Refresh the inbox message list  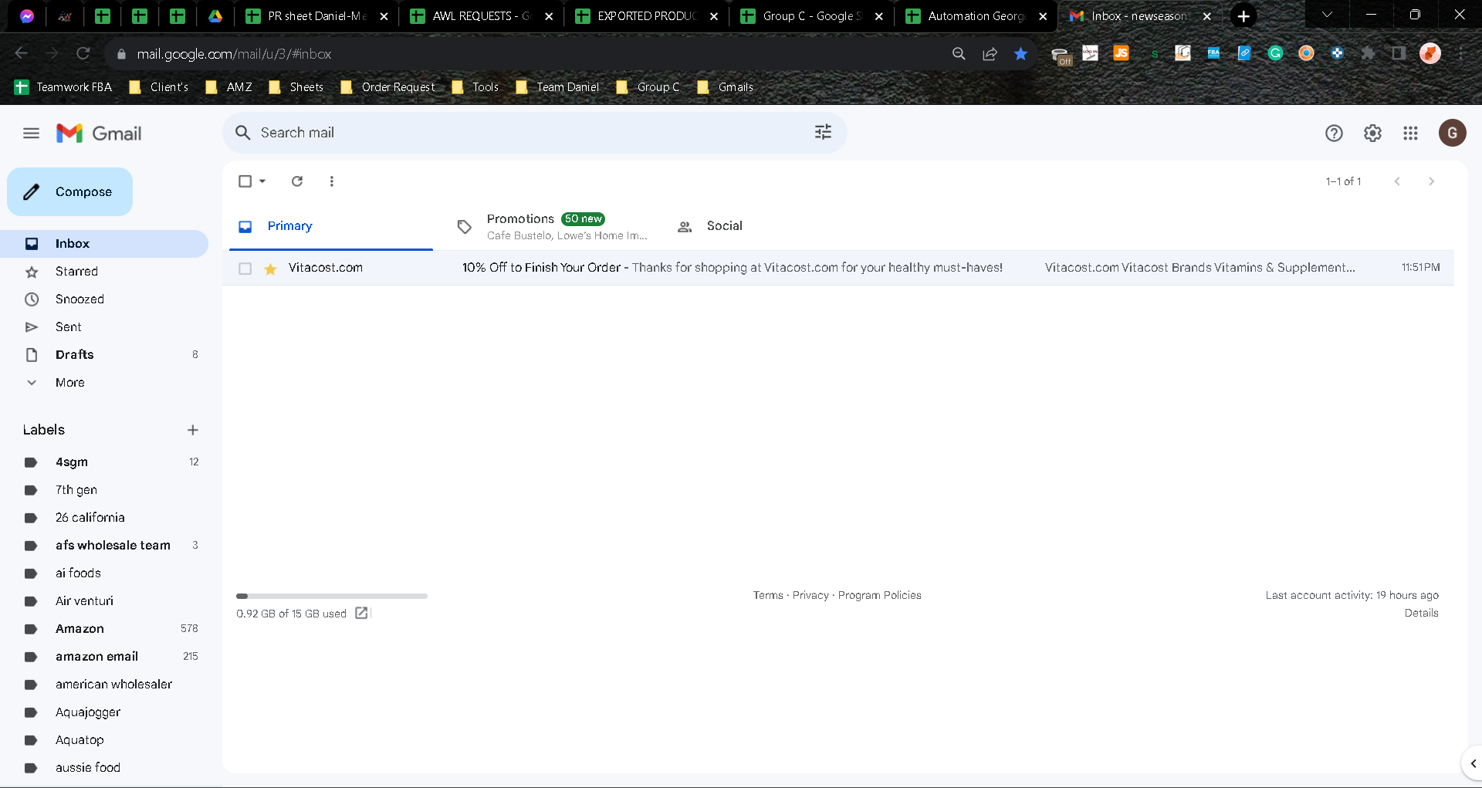pyautogui.click(x=297, y=181)
